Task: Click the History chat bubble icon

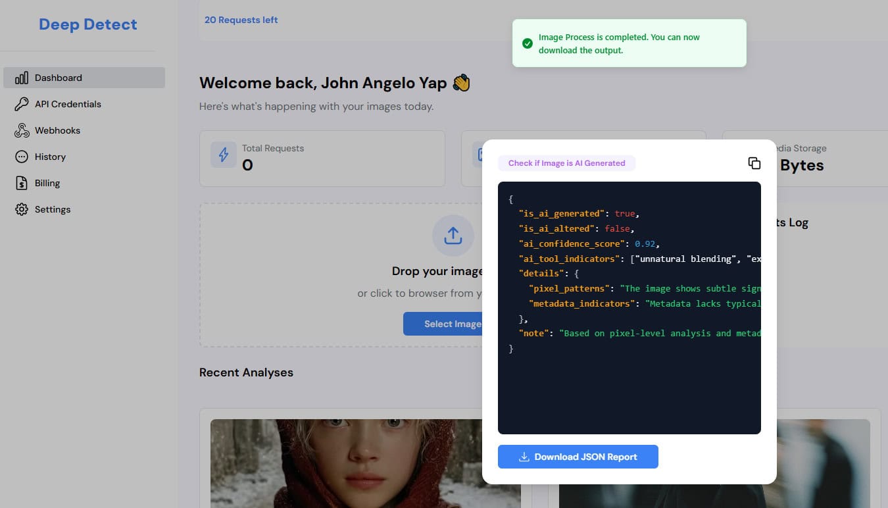Action: [x=22, y=157]
